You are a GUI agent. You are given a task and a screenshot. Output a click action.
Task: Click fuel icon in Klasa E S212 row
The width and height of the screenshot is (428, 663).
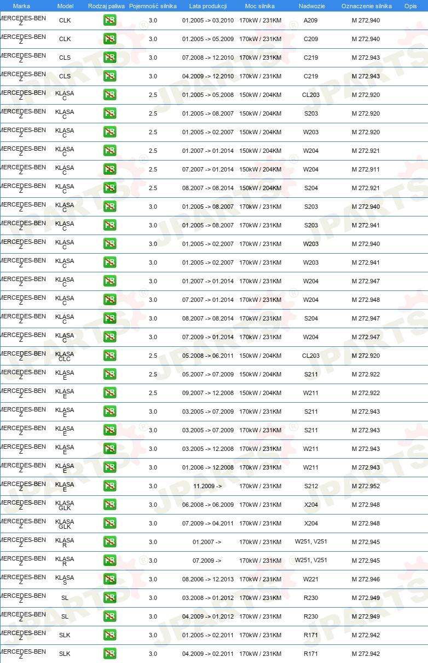(x=109, y=487)
